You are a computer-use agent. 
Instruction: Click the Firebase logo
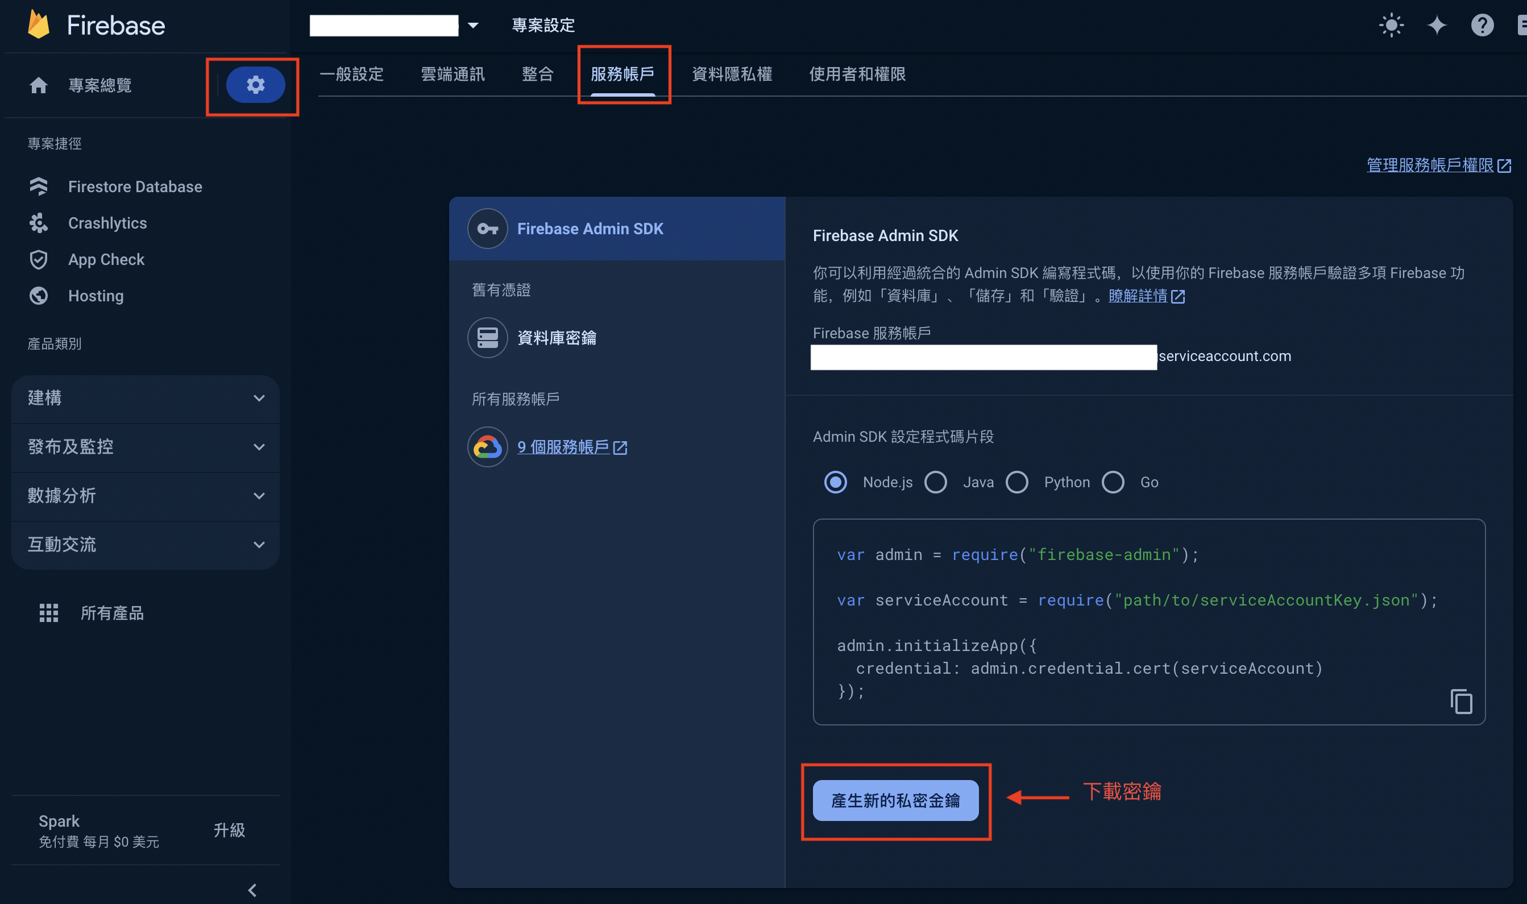(39, 26)
